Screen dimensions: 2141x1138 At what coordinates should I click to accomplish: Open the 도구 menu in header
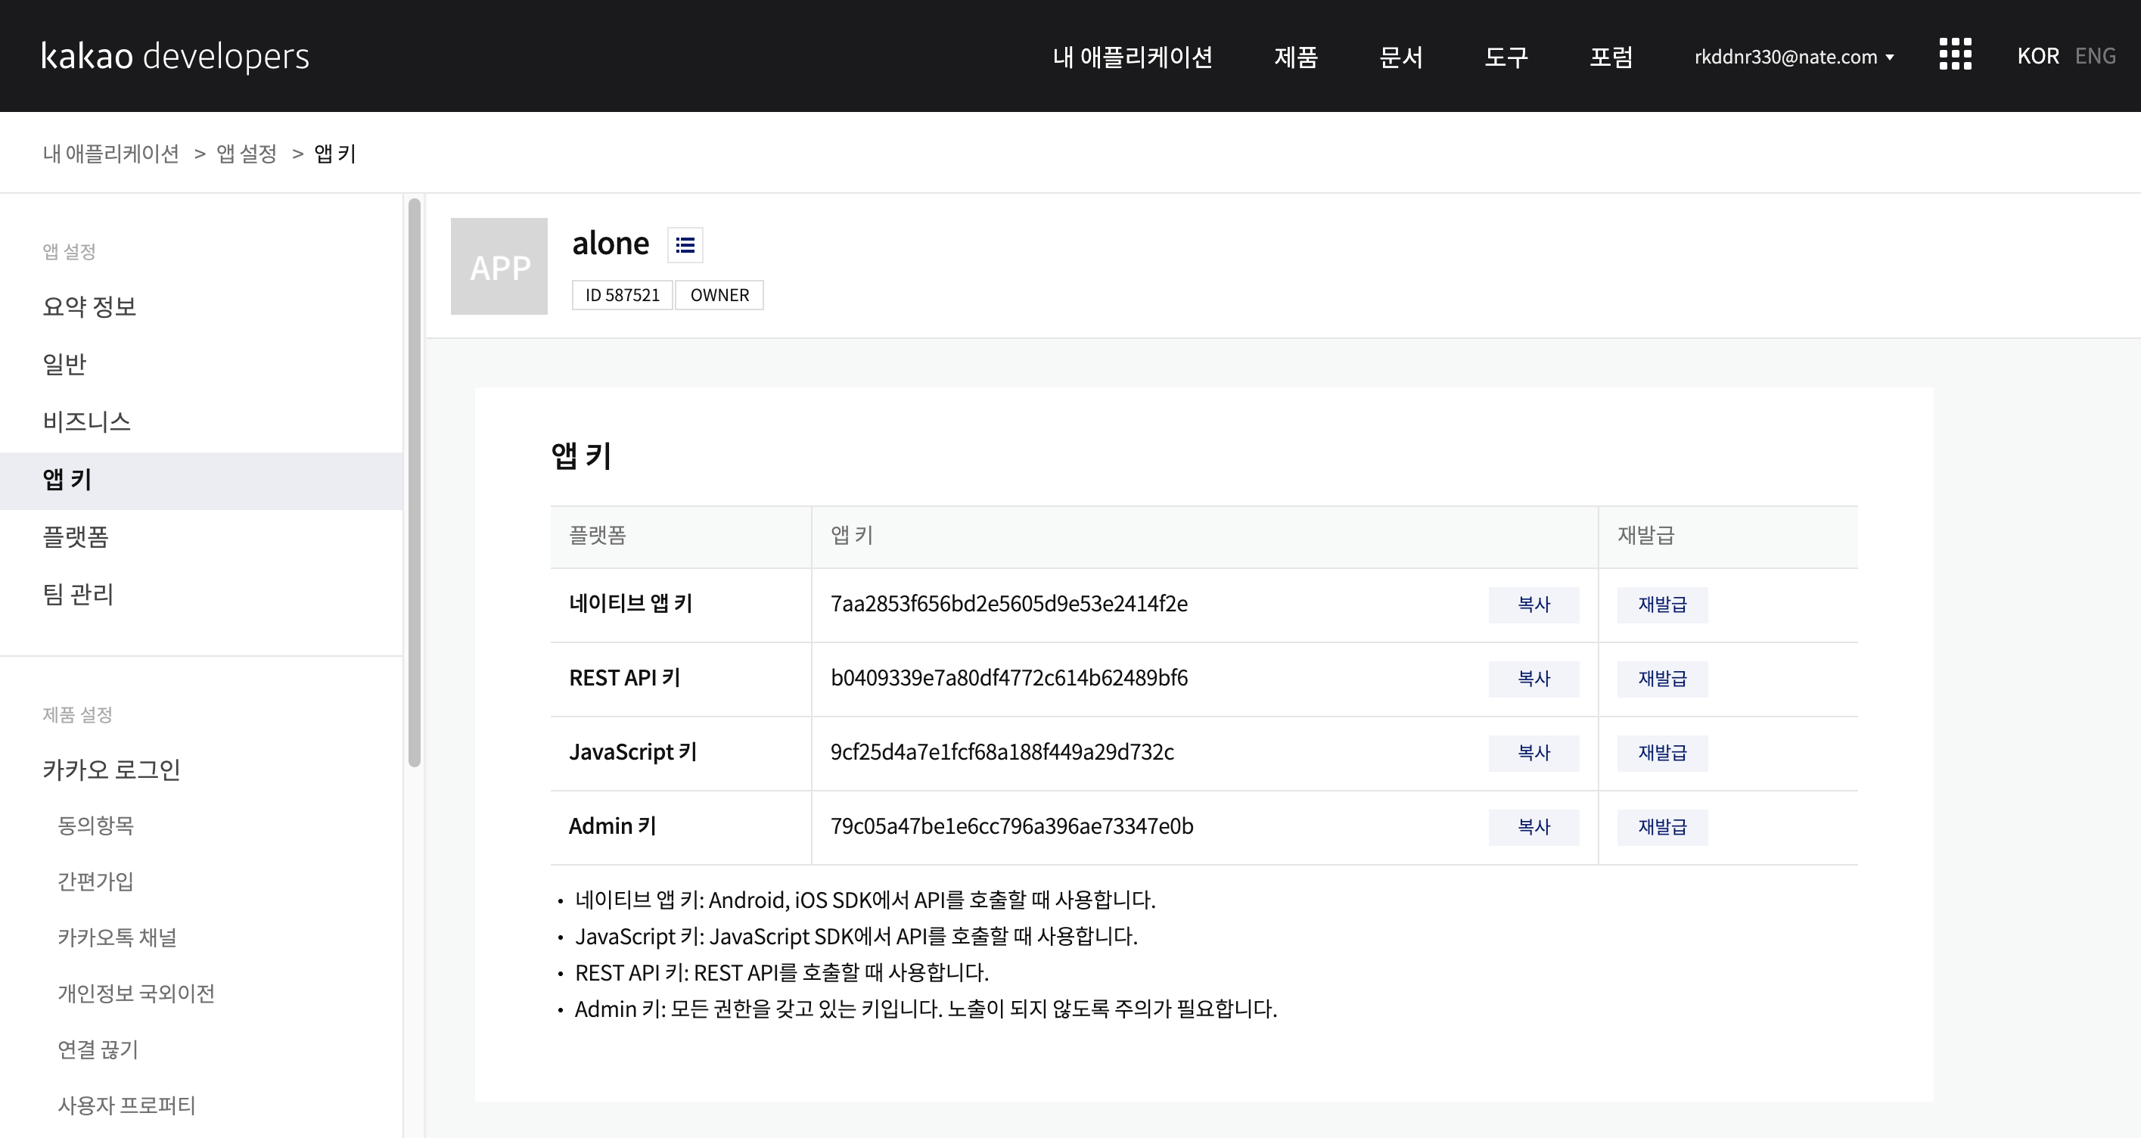[1506, 57]
